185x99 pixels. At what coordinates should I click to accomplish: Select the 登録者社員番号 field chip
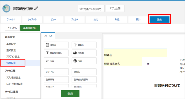pyautogui.click(x=84, y=80)
